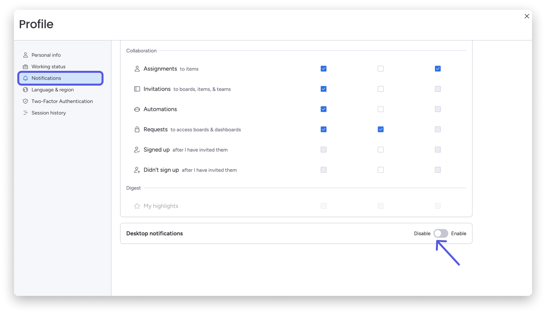Viewport: 546px width, 314px height.
Task: Select the person icon next to Assignments
Action: pyautogui.click(x=137, y=68)
